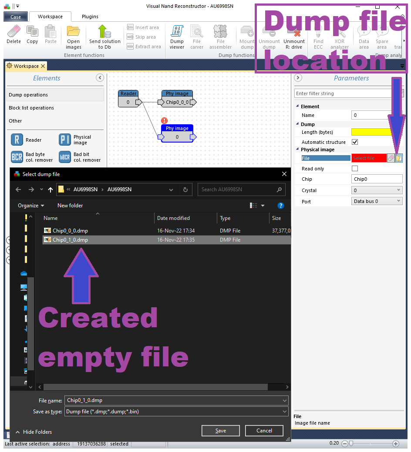Click Hide Folders toggle

point(34,432)
